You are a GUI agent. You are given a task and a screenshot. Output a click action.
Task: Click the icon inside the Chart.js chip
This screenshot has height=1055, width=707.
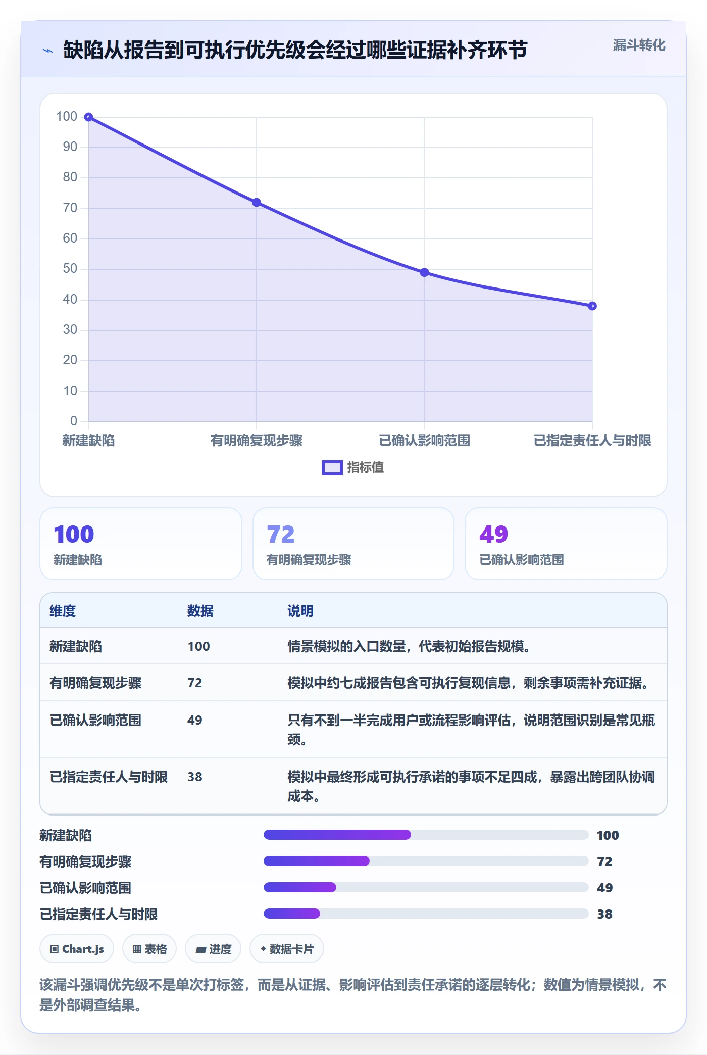(55, 949)
